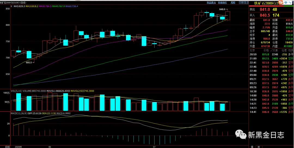294x148 pixels.
Task: Select the 10:30 tick row price 836.0
Action: click(x=266, y=91)
